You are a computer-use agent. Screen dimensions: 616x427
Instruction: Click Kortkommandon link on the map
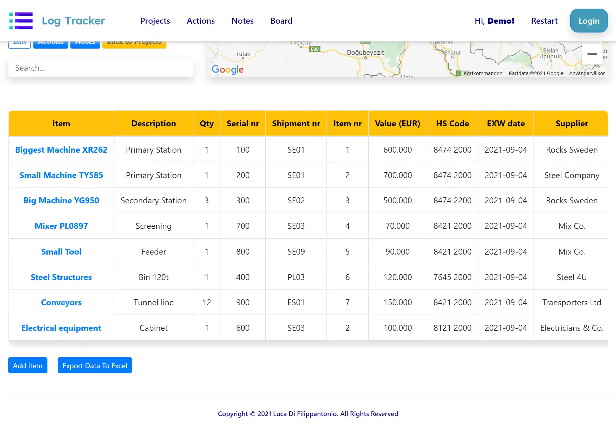click(483, 73)
